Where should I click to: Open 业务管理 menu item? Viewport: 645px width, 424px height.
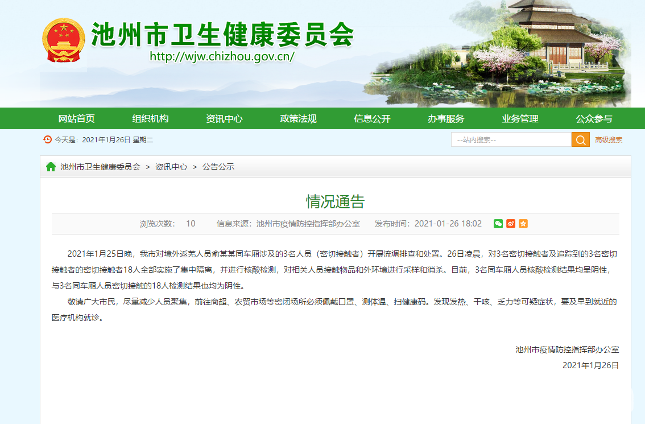coord(520,118)
